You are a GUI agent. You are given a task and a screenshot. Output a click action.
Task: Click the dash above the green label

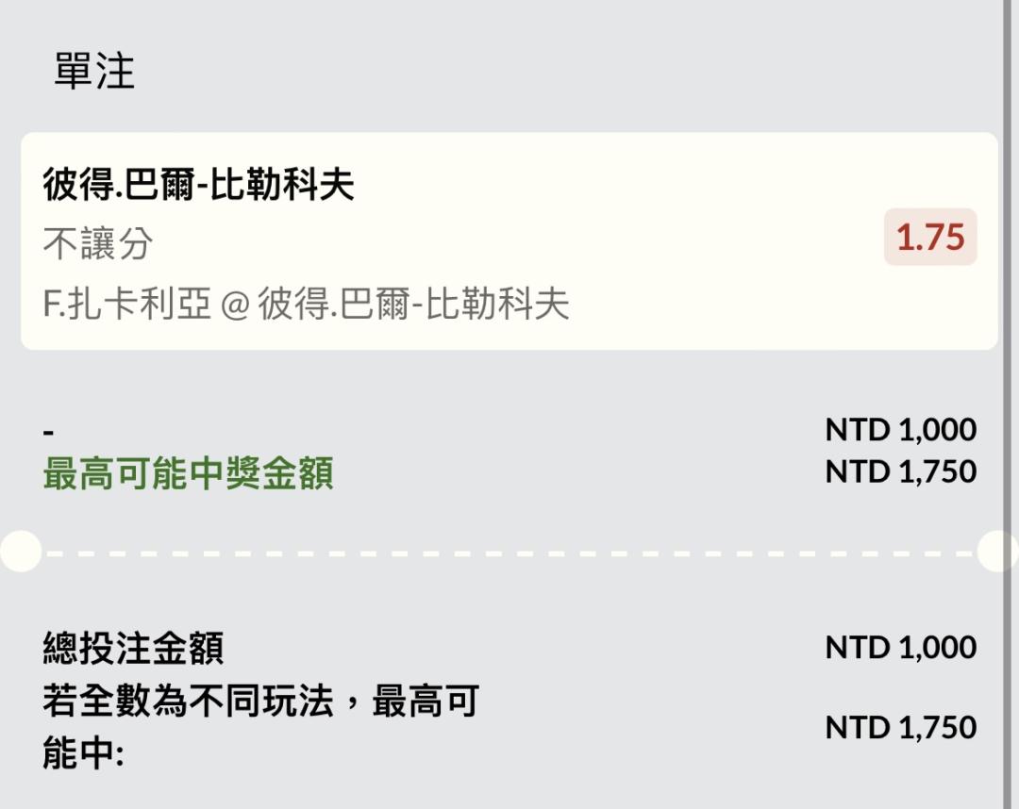[48, 432]
